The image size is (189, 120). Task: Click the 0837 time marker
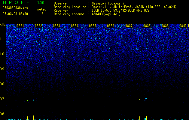(x=129, y=26)
